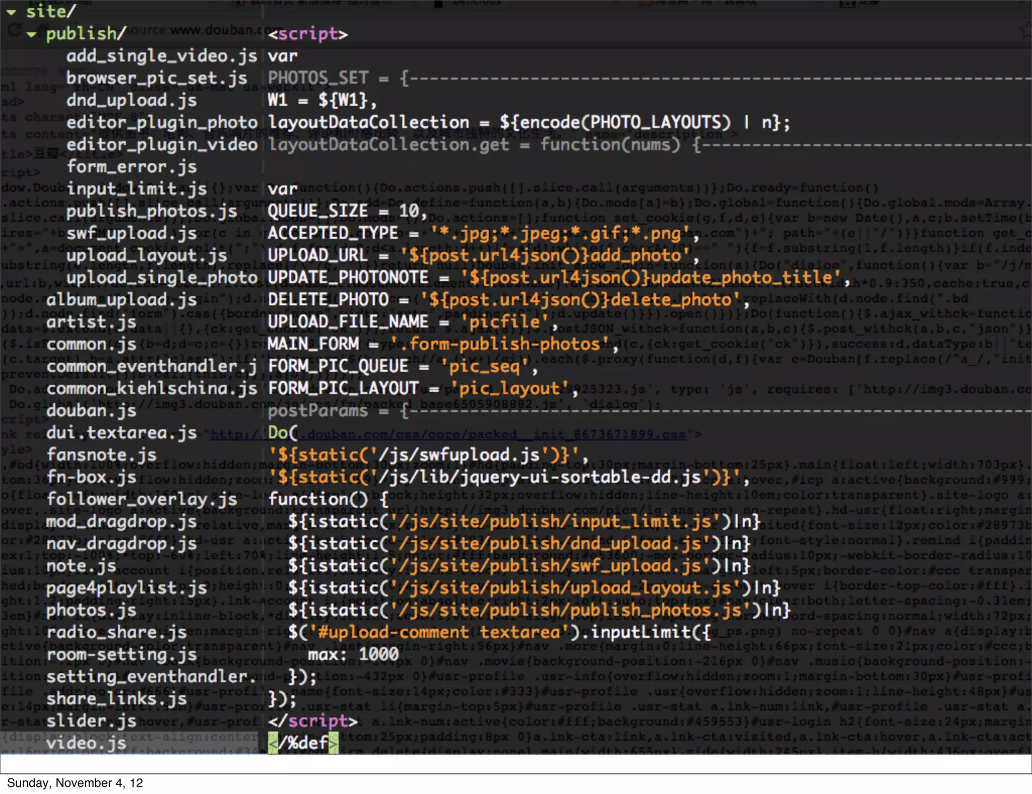Open browser_pic_set.js file
1032x794 pixels.
[156, 78]
